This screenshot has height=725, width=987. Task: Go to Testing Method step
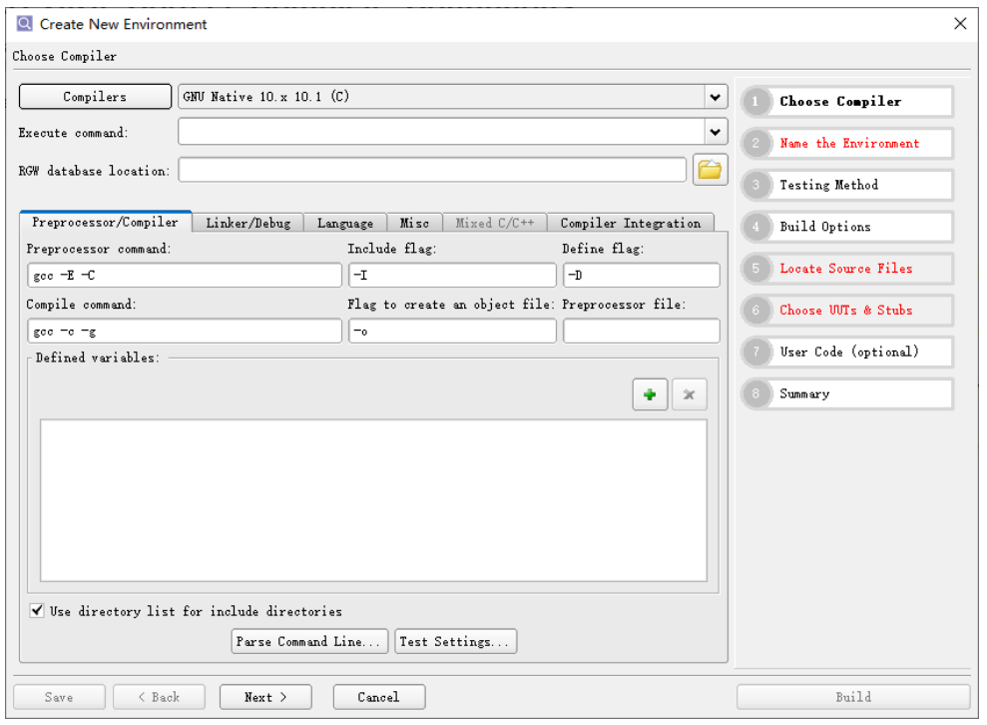pyautogui.click(x=847, y=185)
